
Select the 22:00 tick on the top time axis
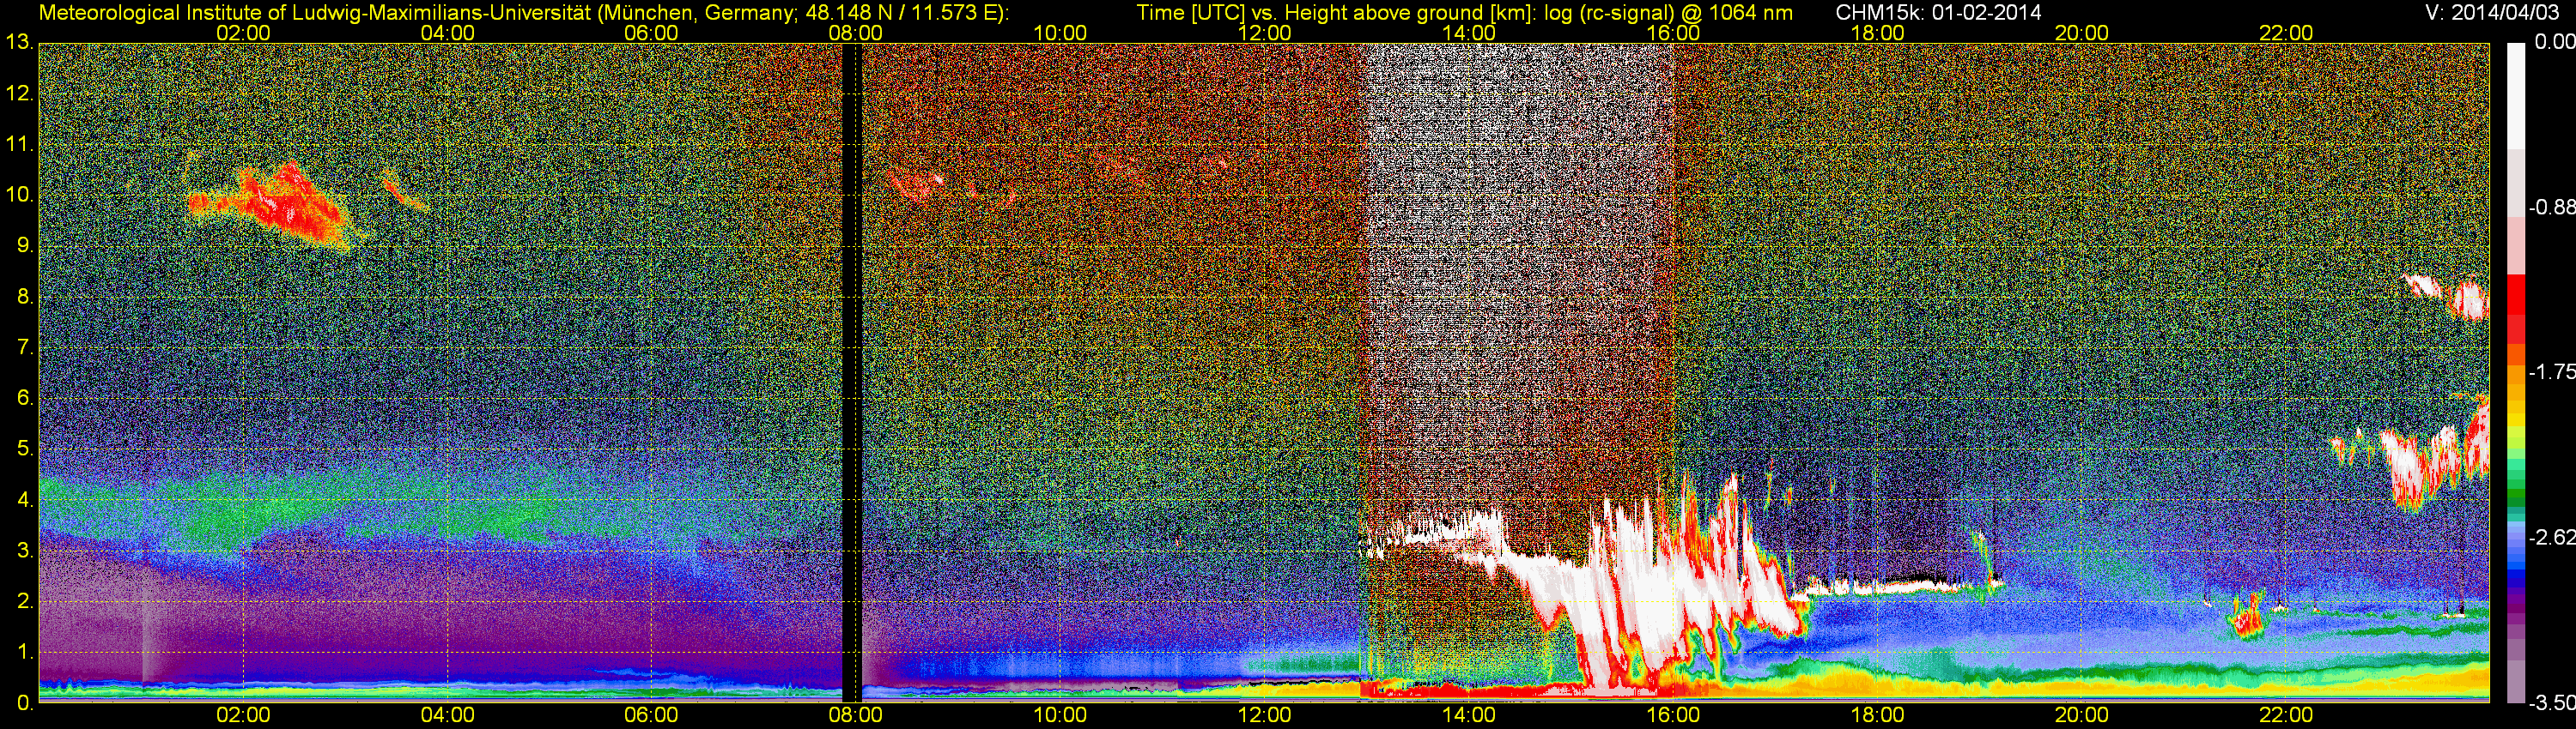(x=2286, y=33)
